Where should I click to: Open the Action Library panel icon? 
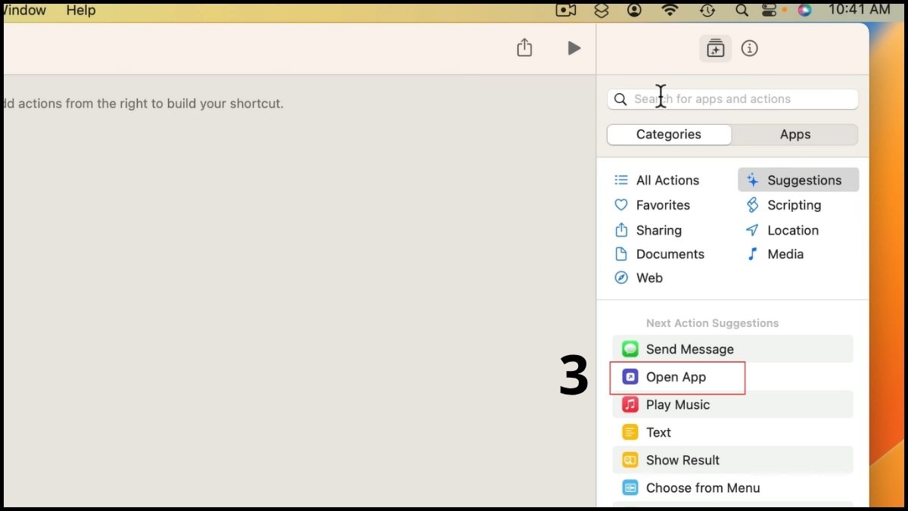(715, 48)
